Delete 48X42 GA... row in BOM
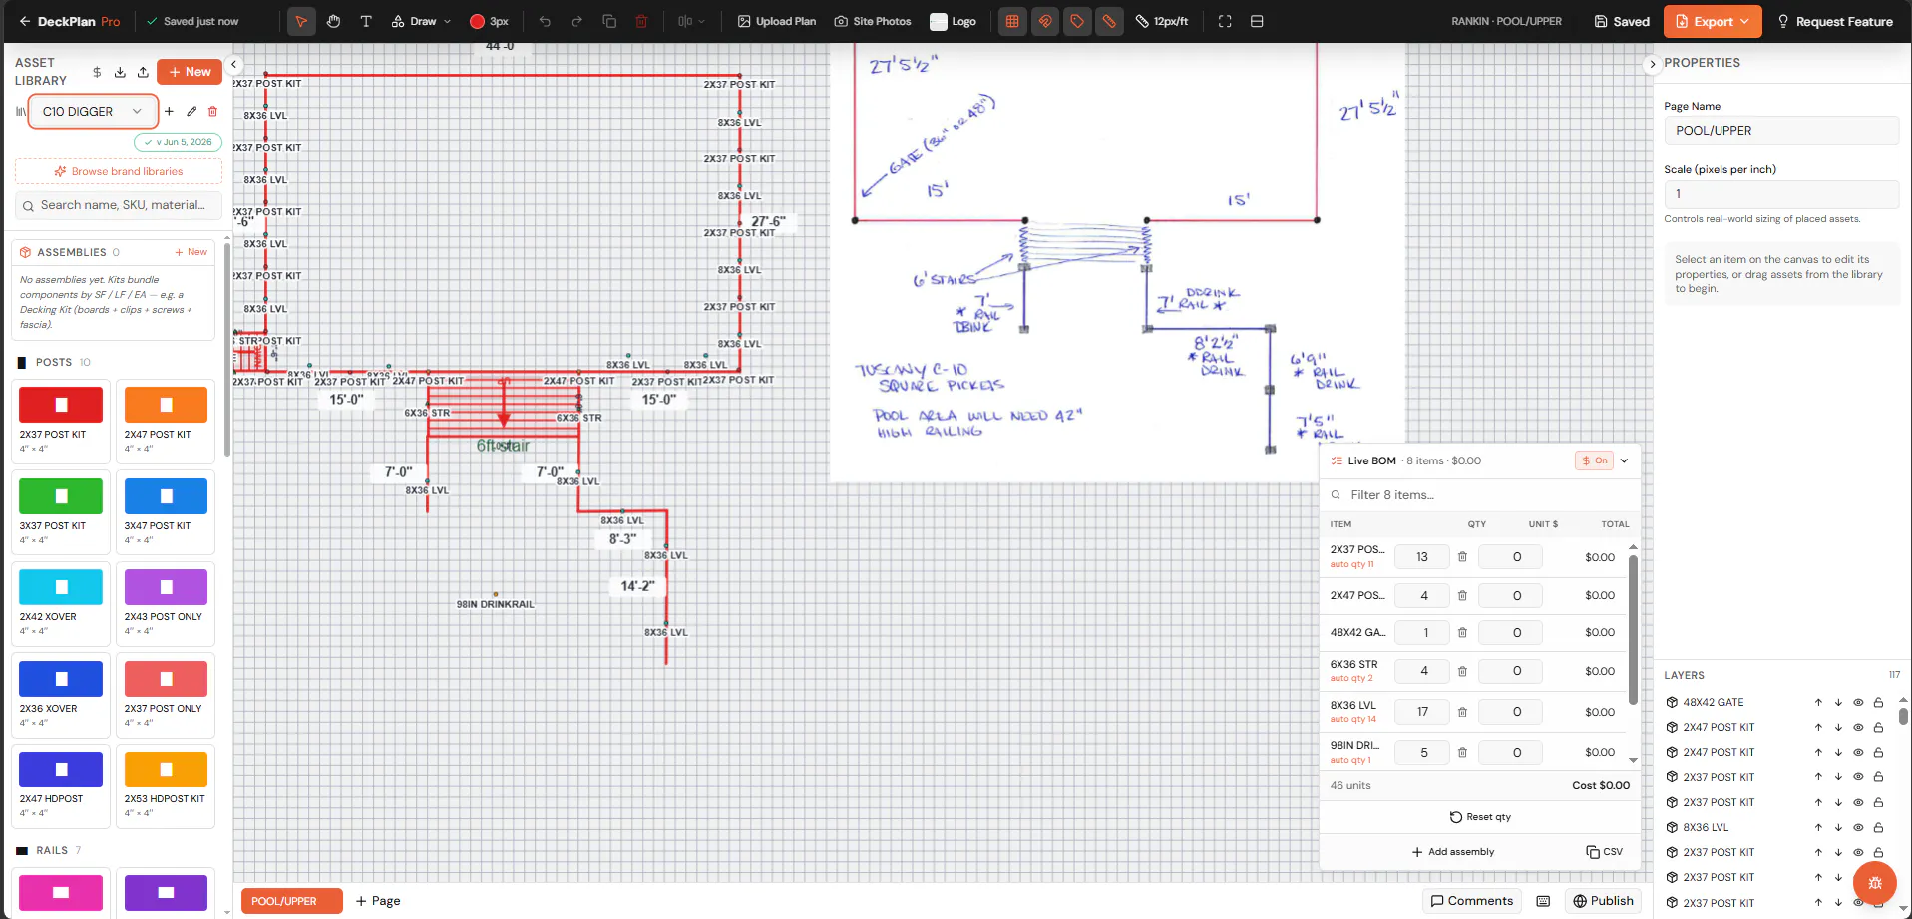 pyautogui.click(x=1462, y=632)
